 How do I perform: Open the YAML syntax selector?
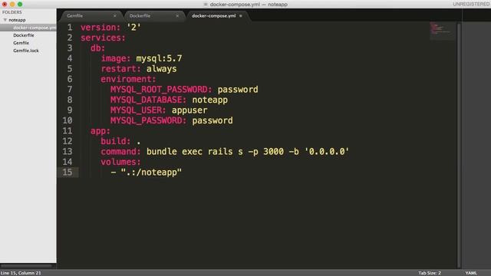coord(471,273)
